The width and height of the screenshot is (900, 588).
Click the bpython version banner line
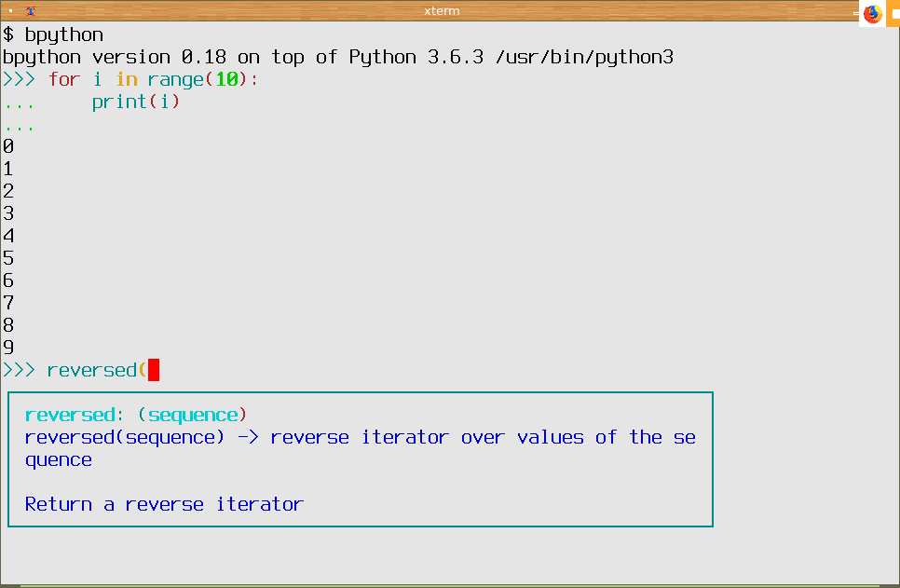(x=338, y=58)
